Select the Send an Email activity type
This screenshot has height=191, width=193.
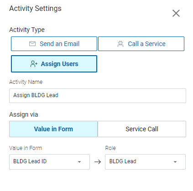(x=54, y=44)
